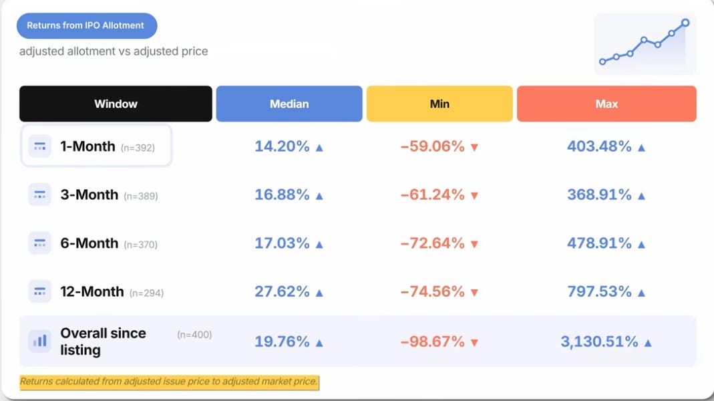Viewport: 714px width, 401px height.
Task: Click the up arrow next to 14.20% median
Action: (319, 148)
